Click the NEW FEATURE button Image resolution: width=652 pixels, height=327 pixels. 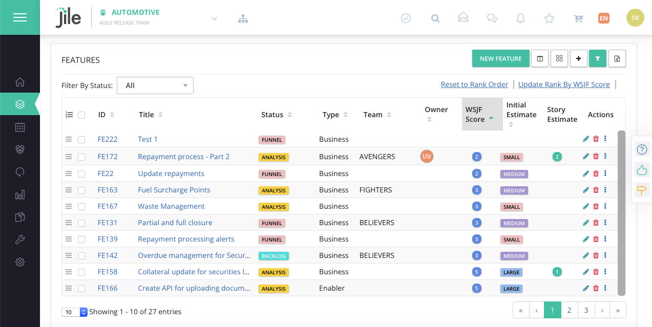(500, 59)
